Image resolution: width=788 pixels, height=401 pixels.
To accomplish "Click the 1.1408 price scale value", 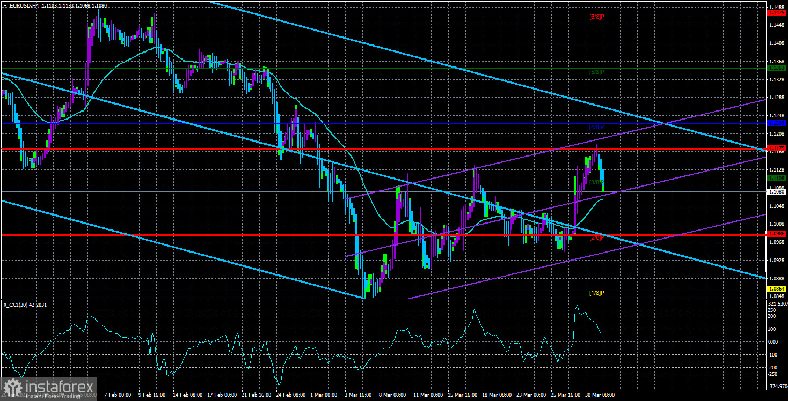I will (x=777, y=43).
